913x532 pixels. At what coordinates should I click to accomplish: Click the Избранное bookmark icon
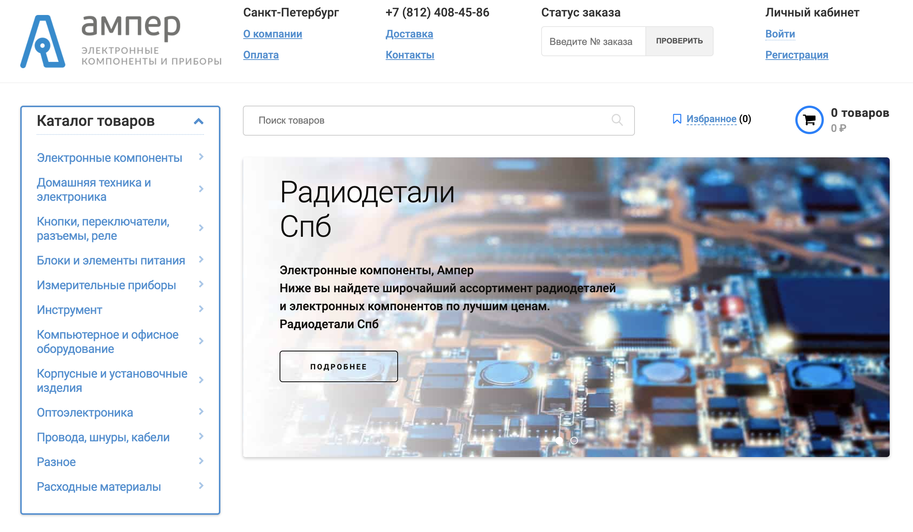click(677, 119)
